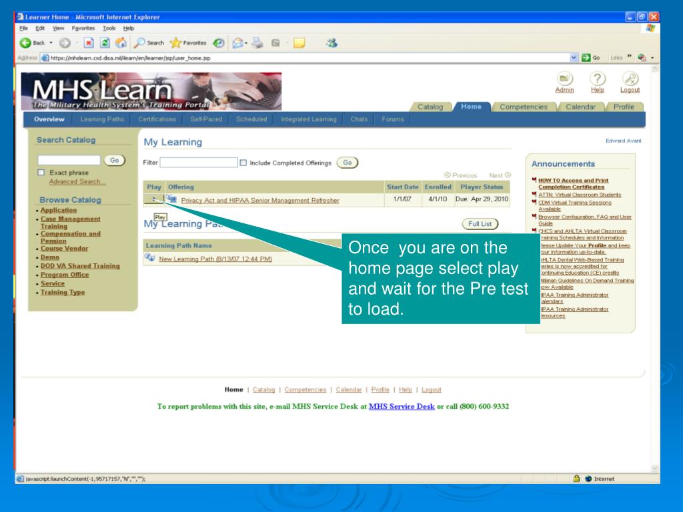Open Privacy Act and HIPAA Senior Management Refresher
Screen dimensions: 683x512
pyautogui.click(x=260, y=200)
